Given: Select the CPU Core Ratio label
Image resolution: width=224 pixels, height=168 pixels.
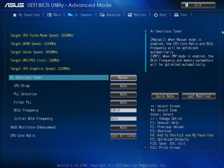Looking at the screenshot, I should [x=23, y=136].
